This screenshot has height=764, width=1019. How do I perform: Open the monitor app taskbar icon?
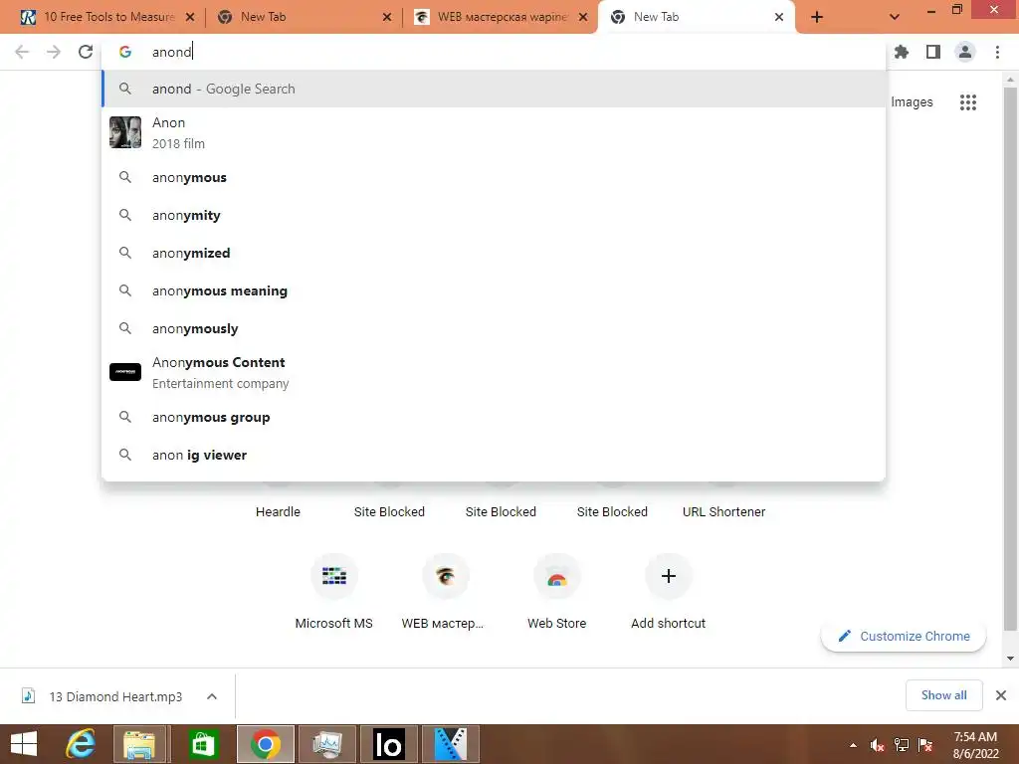pyautogui.click(x=326, y=744)
